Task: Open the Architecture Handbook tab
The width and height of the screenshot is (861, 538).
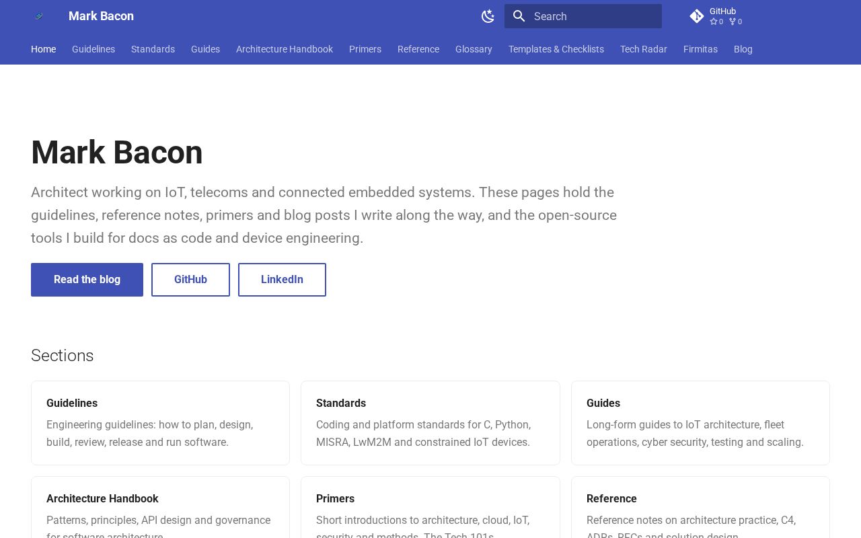Action: click(x=285, y=49)
